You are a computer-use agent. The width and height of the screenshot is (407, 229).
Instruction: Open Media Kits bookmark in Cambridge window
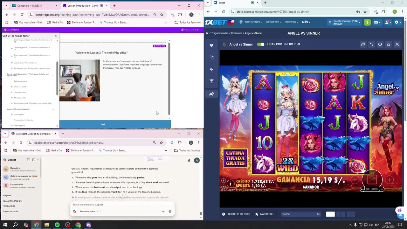55,23
